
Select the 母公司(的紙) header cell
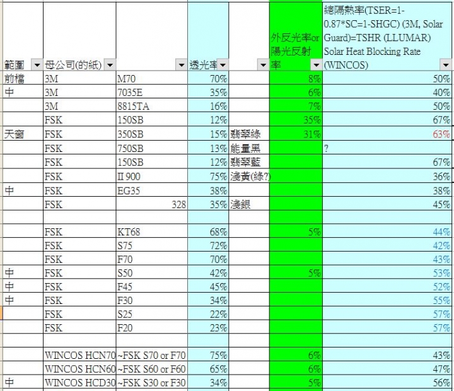79,35
